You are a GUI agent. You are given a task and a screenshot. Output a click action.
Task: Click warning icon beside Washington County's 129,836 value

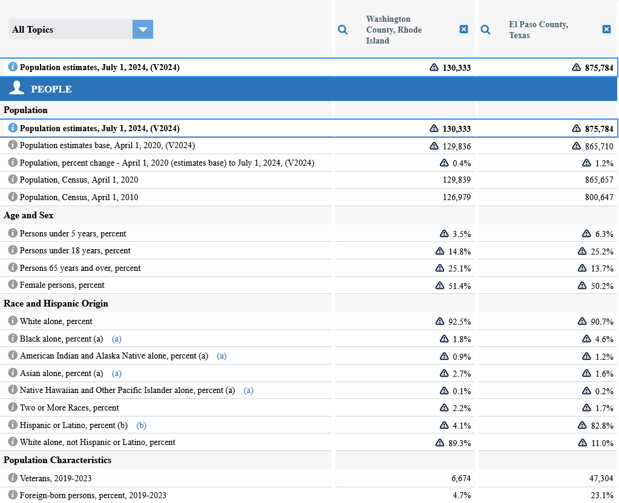(434, 146)
